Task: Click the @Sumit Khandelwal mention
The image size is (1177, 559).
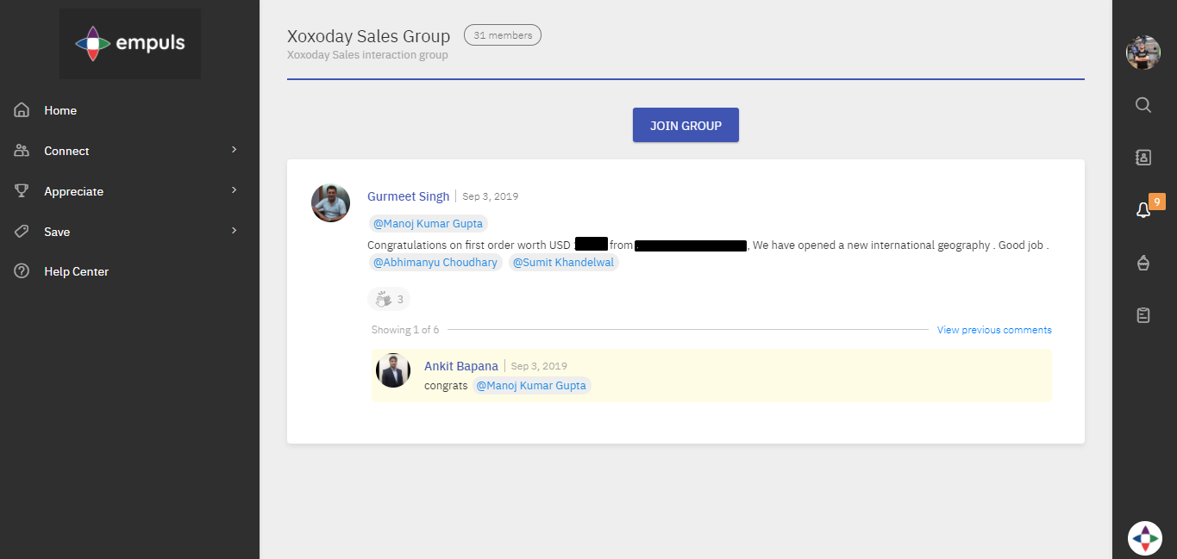Action: [x=563, y=263]
